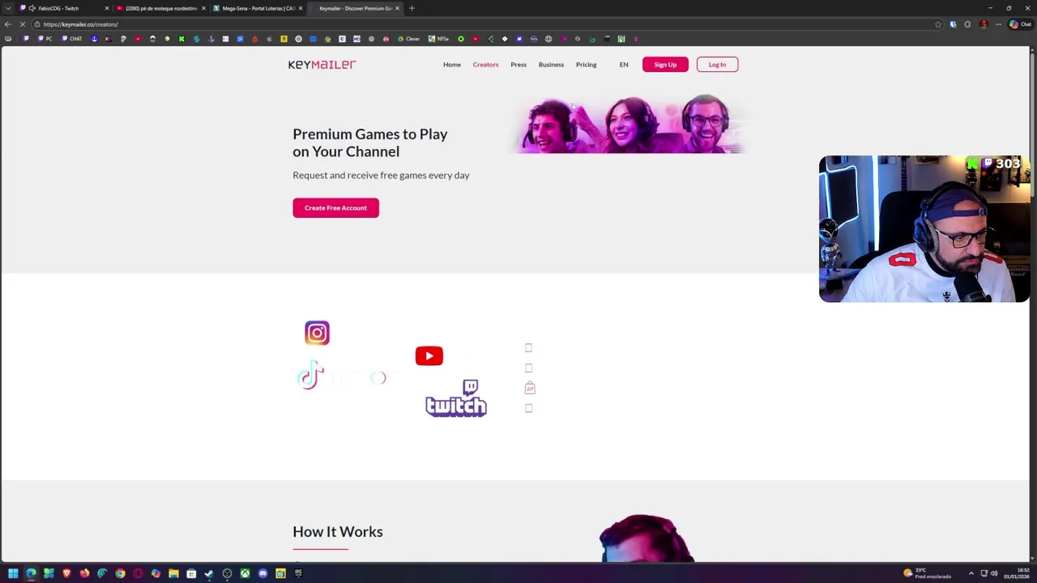Click Create Free Account button

pyautogui.click(x=335, y=208)
